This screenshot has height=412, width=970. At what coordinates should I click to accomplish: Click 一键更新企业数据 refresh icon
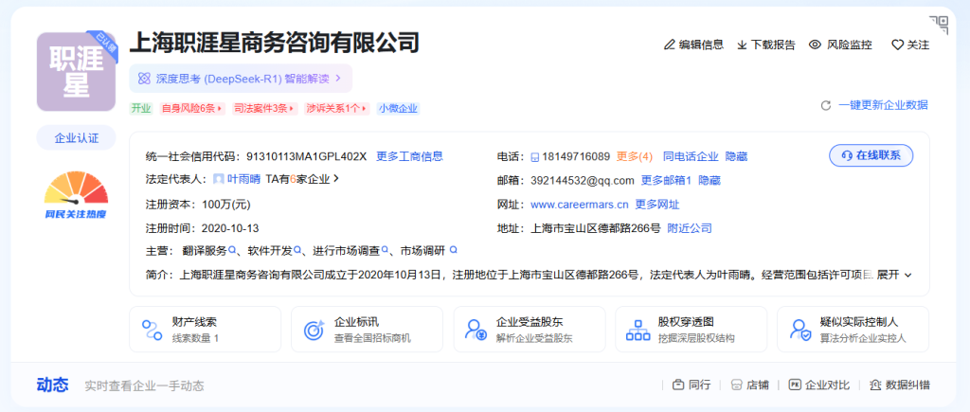(826, 105)
